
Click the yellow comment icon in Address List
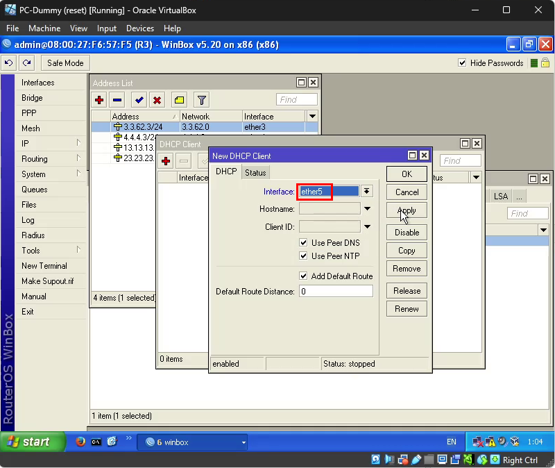pos(180,100)
